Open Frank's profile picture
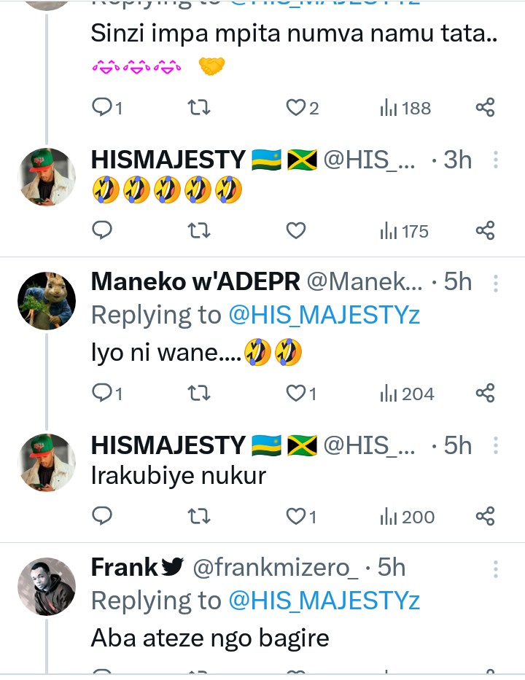The height and width of the screenshot is (680, 525). pos(47,587)
